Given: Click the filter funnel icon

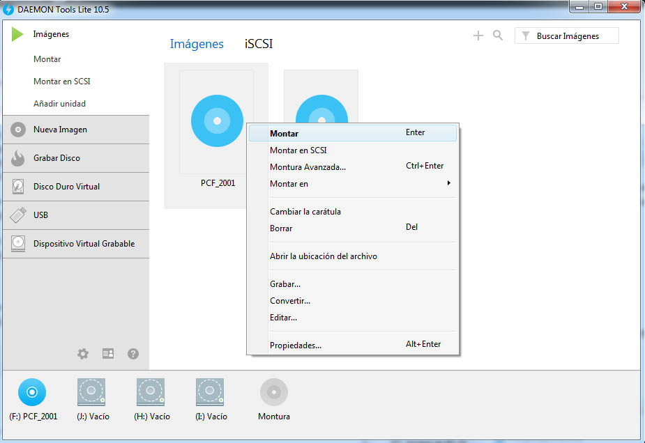Looking at the screenshot, I should point(525,36).
